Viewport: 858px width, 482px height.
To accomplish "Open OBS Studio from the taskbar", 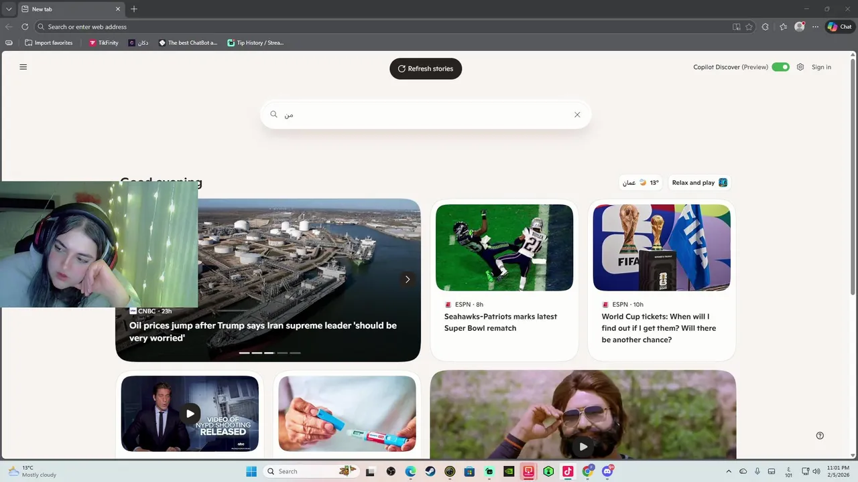I will [391, 471].
